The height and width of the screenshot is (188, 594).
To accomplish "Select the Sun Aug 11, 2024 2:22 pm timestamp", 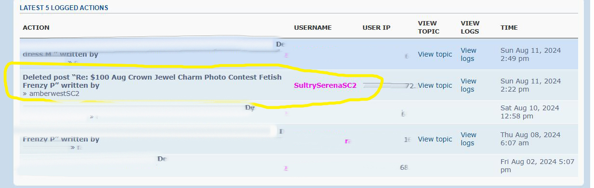I will coord(531,85).
